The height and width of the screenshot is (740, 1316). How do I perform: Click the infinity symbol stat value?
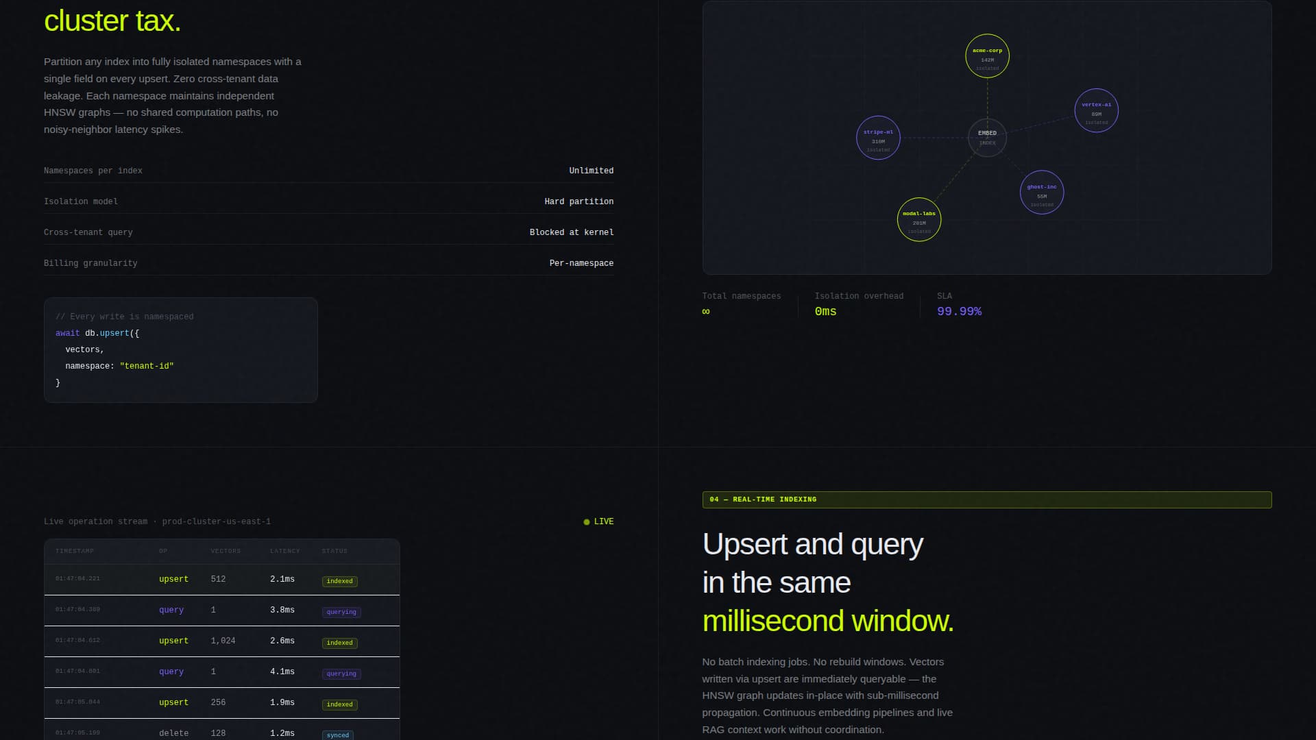tap(706, 311)
